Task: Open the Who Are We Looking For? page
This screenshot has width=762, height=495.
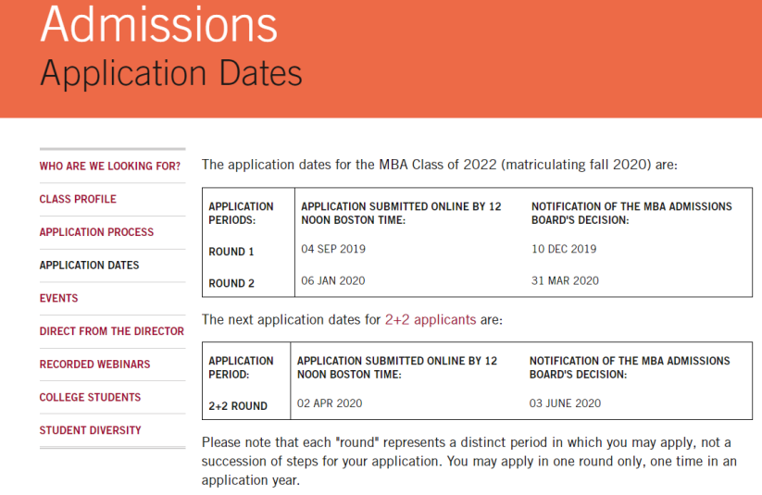Action: [x=109, y=167]
